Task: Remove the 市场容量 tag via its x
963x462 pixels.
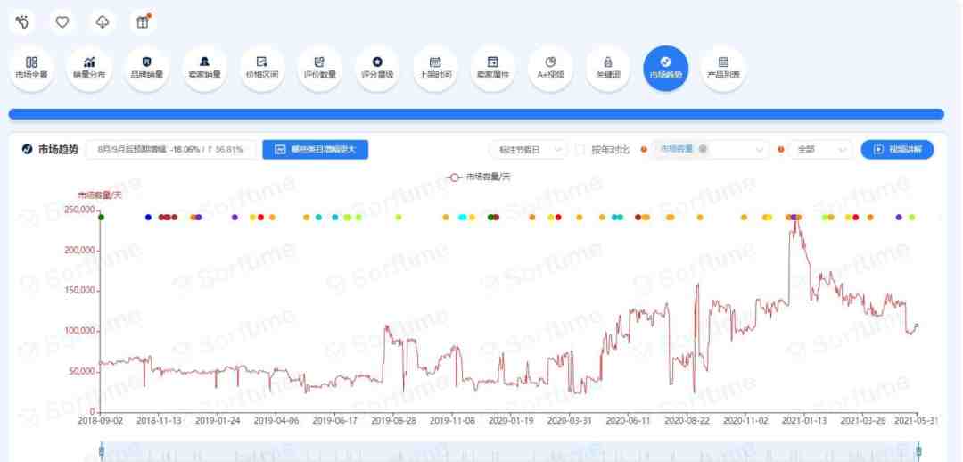Action: 703,149
